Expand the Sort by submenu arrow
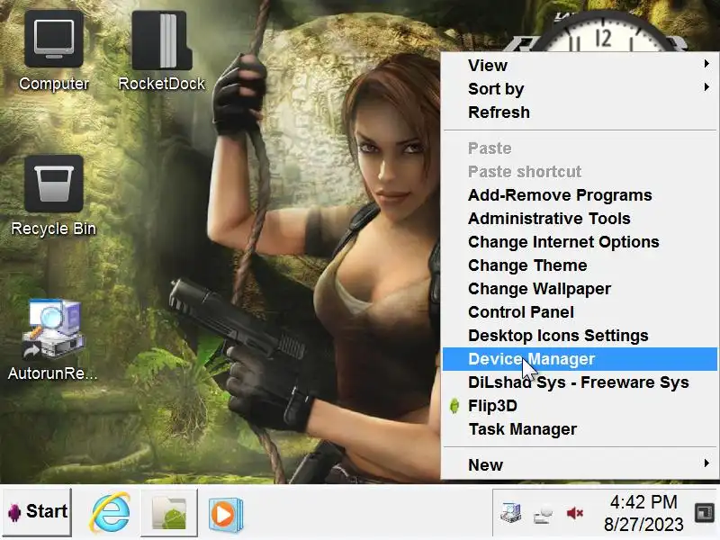The image size is (720, 540). (706, 86)
